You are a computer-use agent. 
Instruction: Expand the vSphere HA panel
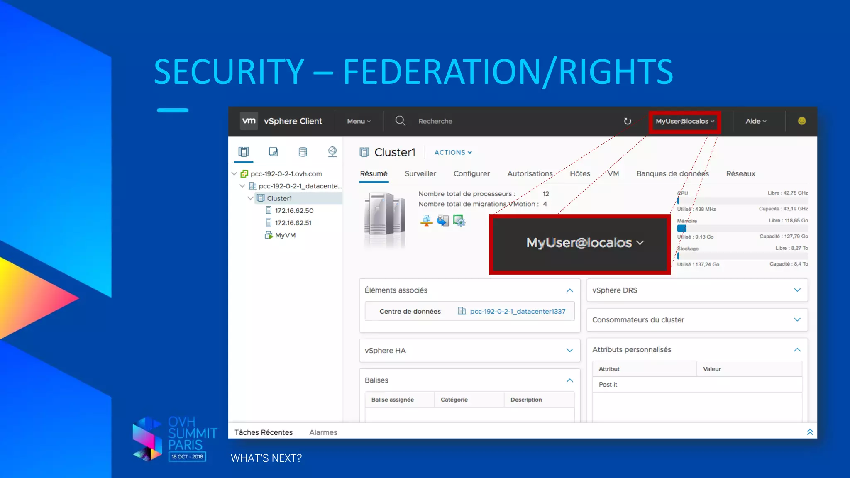pyautogui.click(x=570, y=351)
